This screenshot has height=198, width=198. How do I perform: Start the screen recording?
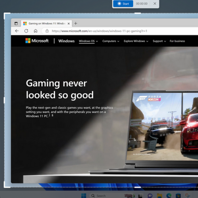123,4
